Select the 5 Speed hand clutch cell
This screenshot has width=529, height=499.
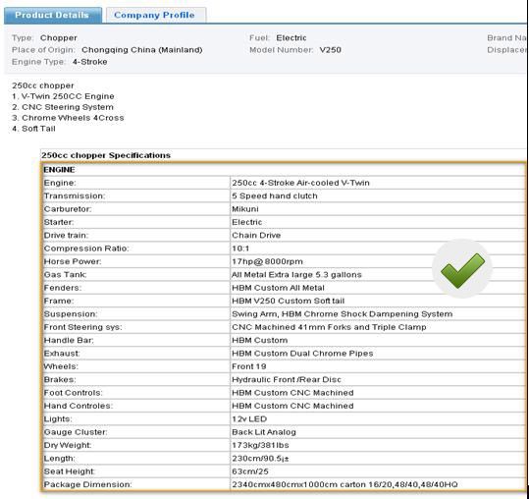377,195
